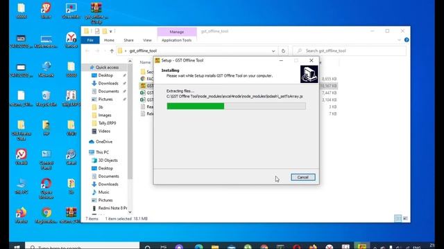444x249 pixels.
Task: Open the HP folder on desktop
Action: pyautogui.click(x=46, y=127)
